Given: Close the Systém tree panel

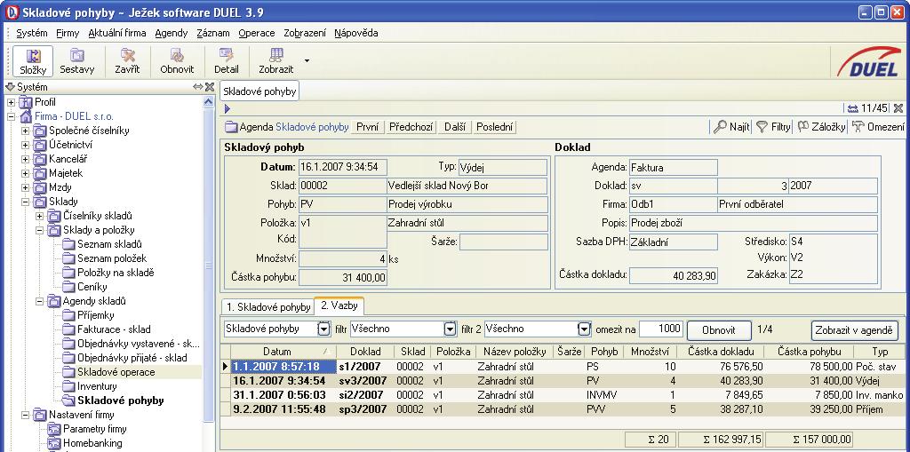Looking at the screenshot, I should click(210, 87).
